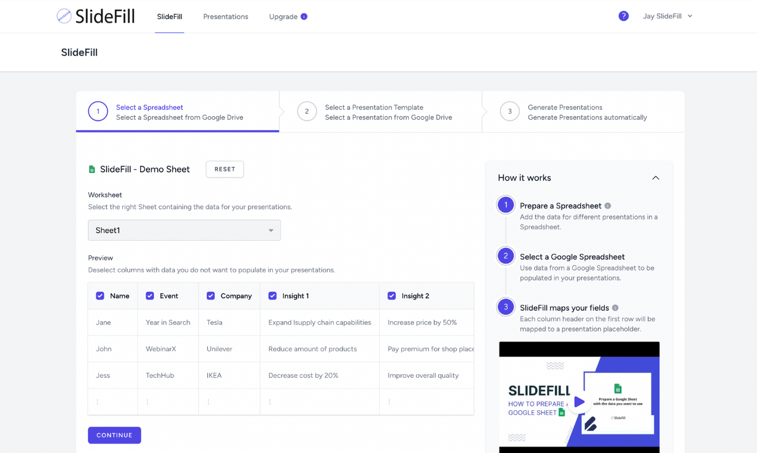Open the Jay SlideFill account menu
The width and height of the screenshot is (757, 453).
coord(668,16)
